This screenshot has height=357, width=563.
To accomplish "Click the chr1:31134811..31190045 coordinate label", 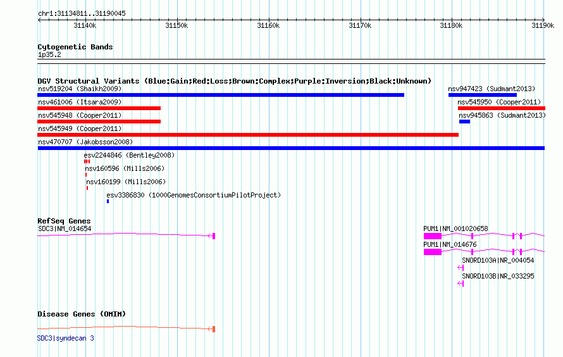I will pos(82,14).
